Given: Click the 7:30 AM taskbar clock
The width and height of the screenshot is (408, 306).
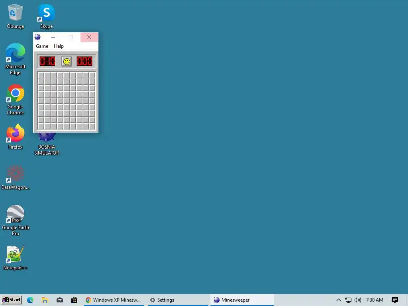Looking at the screenshot, I should [375, 300].
